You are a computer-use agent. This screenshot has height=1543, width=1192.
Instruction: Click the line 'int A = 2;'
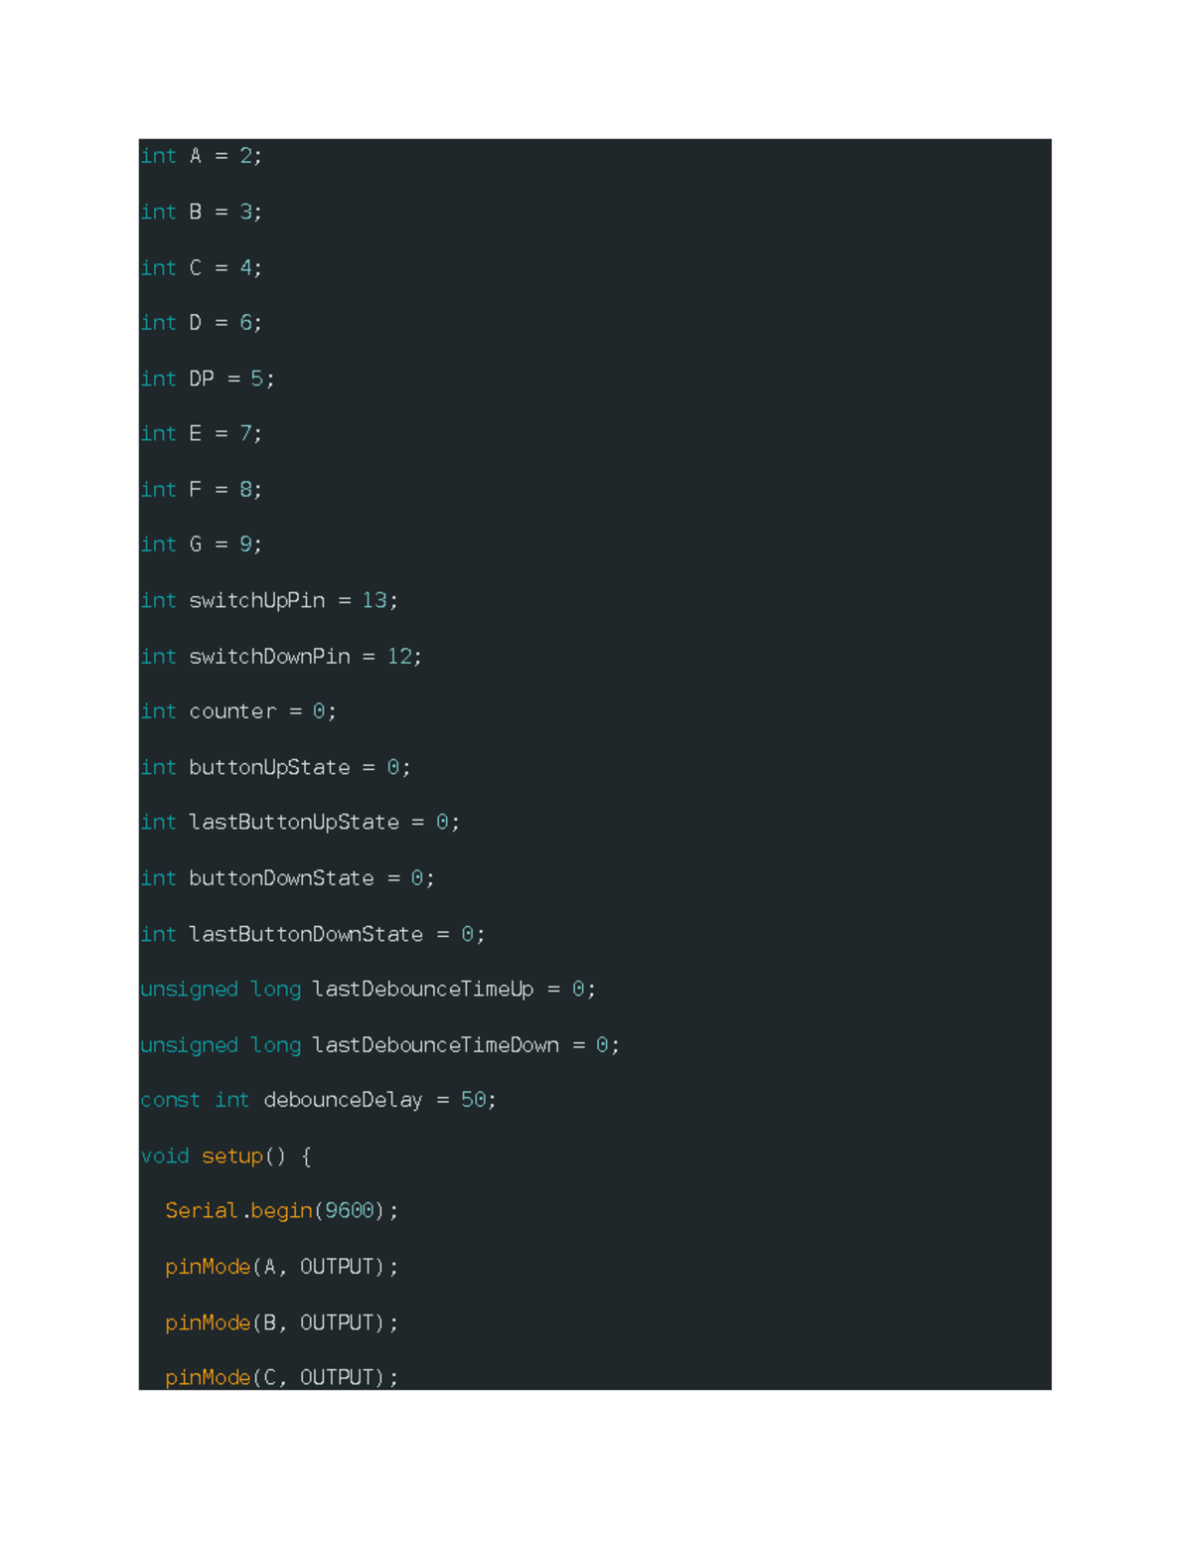click(201, 156)
